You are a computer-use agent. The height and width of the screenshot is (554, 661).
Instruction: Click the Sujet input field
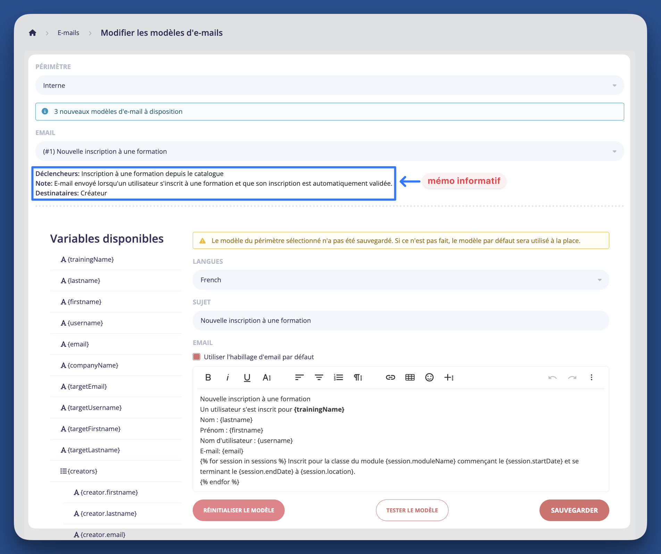click(401, 320)
